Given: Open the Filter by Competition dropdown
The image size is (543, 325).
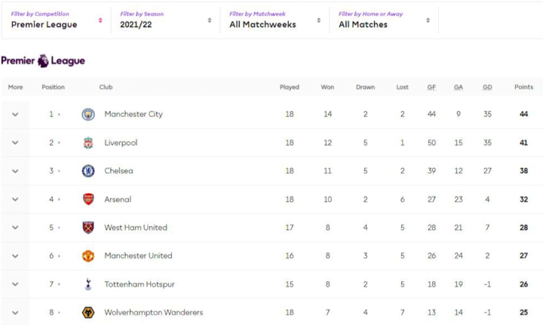Looking at the screenshot, I should tap(57, 20).
